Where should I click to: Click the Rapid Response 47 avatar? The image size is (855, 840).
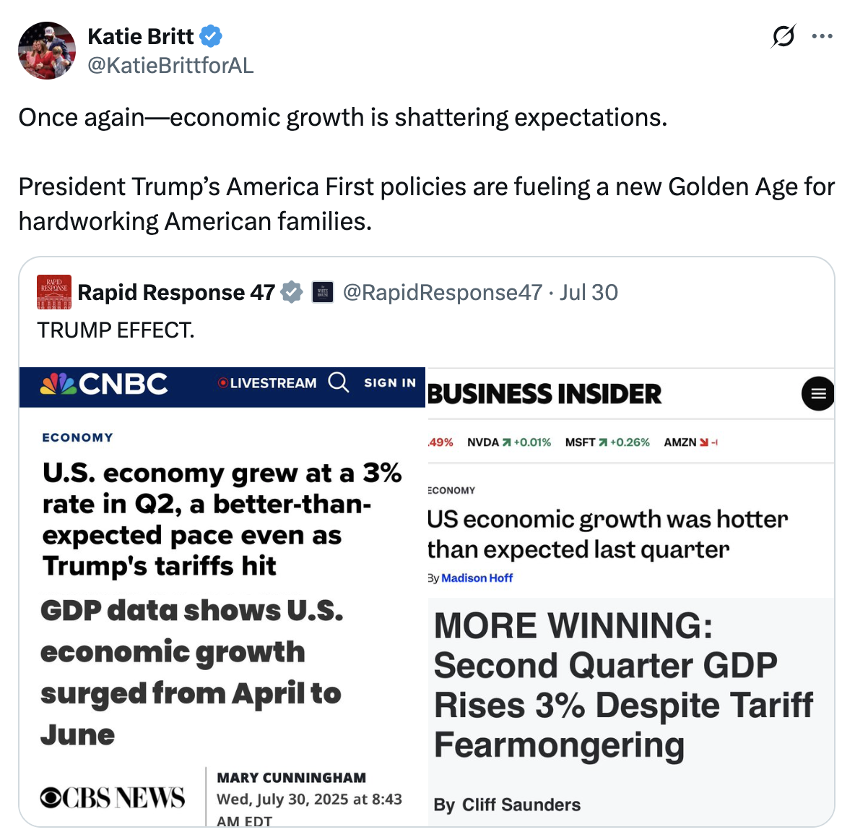[x=54, y=292]
